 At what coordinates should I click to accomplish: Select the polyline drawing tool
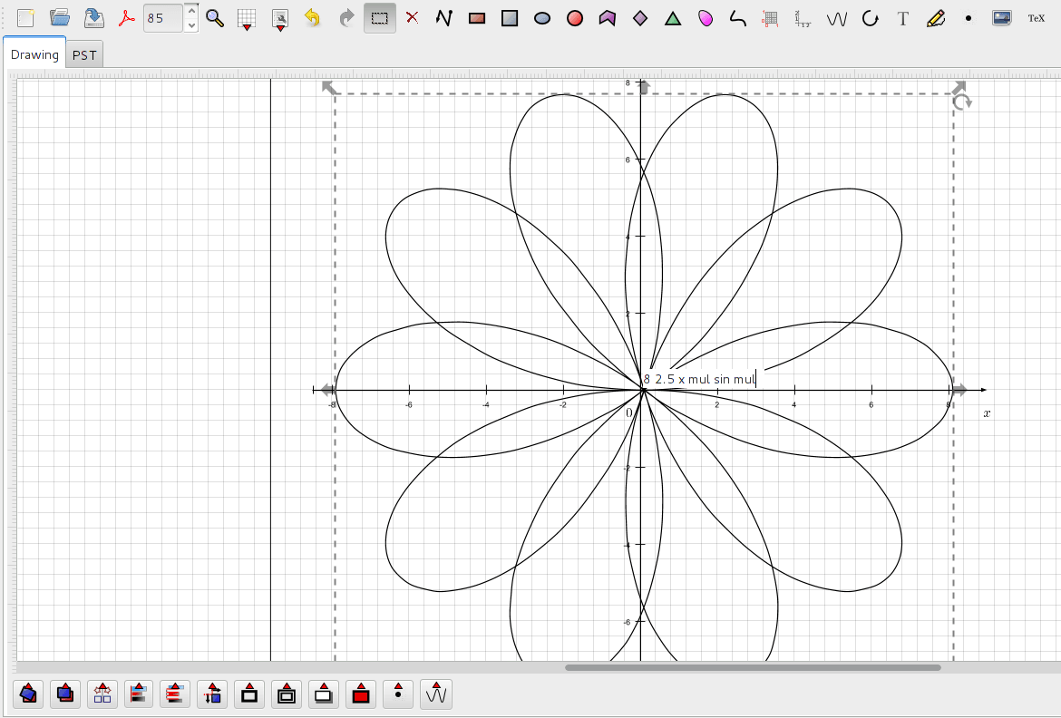443,18
